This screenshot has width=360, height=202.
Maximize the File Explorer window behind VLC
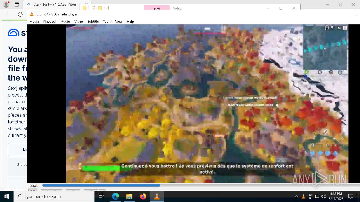(x=281, y=8)
